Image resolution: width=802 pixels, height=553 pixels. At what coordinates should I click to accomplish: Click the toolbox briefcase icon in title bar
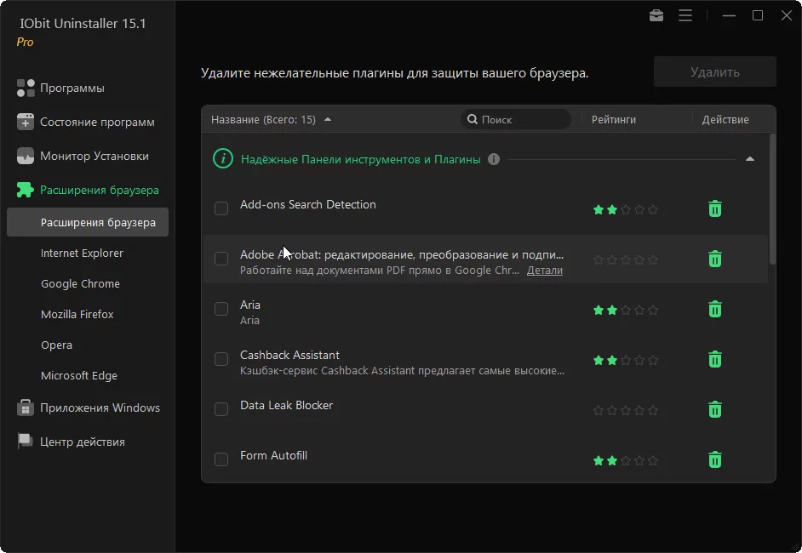coord(656,15)
